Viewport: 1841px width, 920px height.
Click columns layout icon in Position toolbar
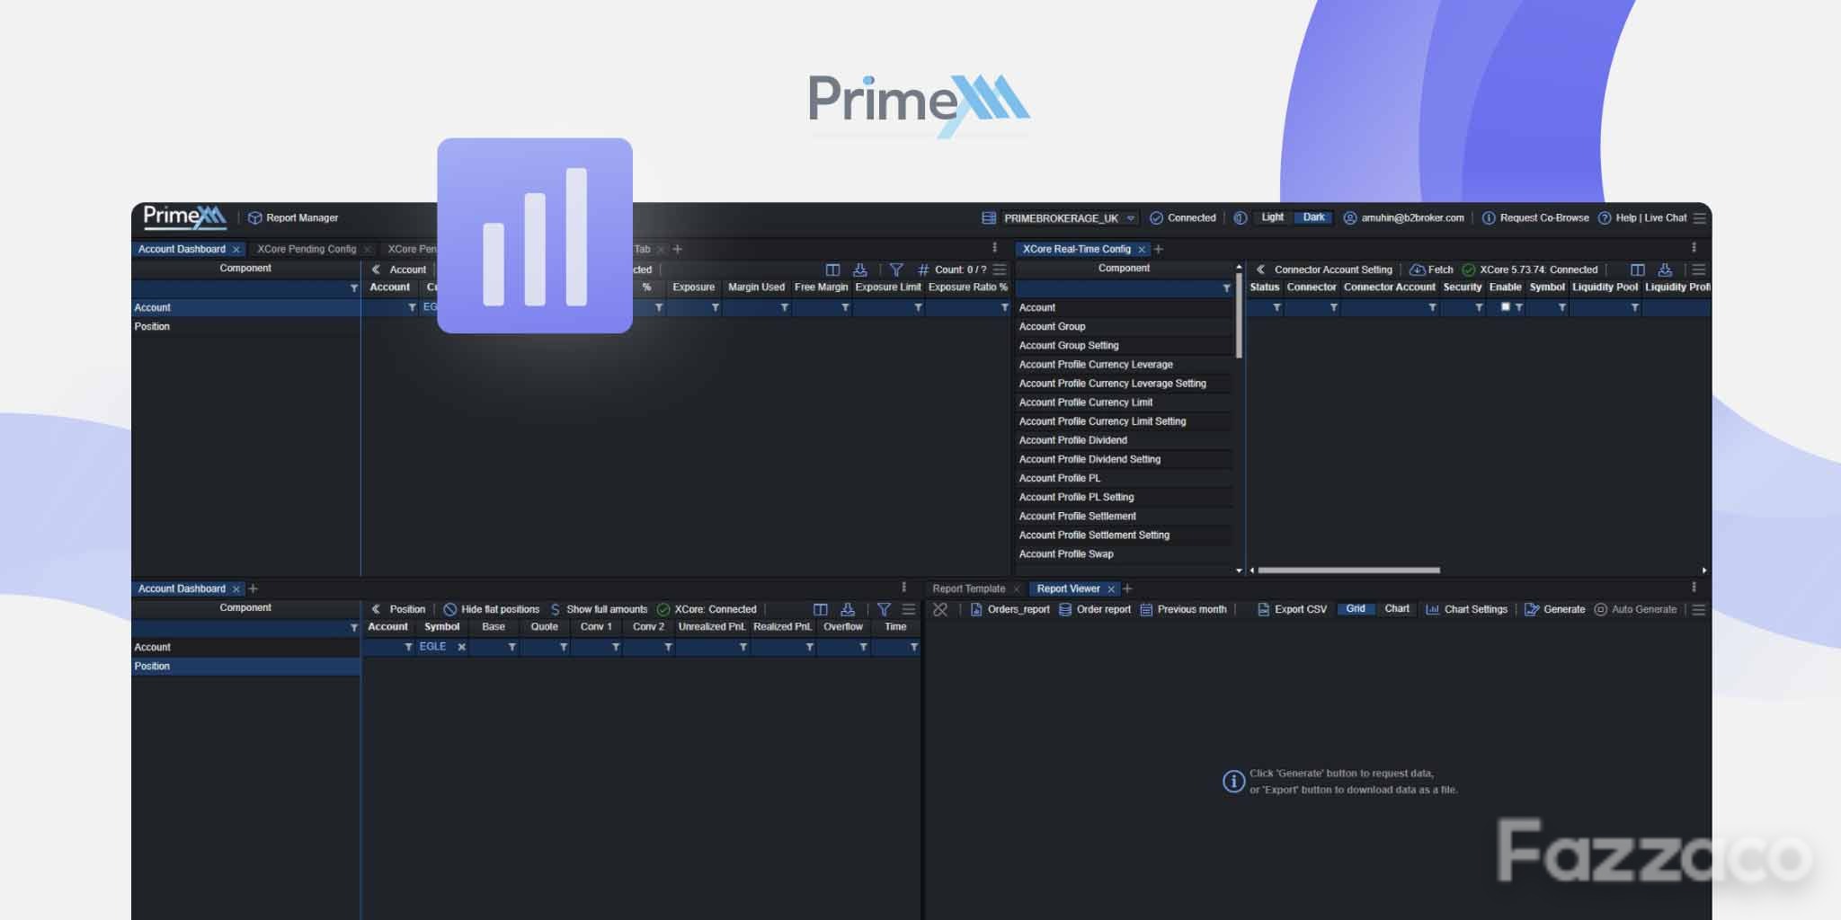(820, 609)
